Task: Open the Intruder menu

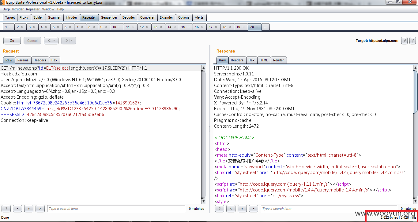Action: (18, 9)
